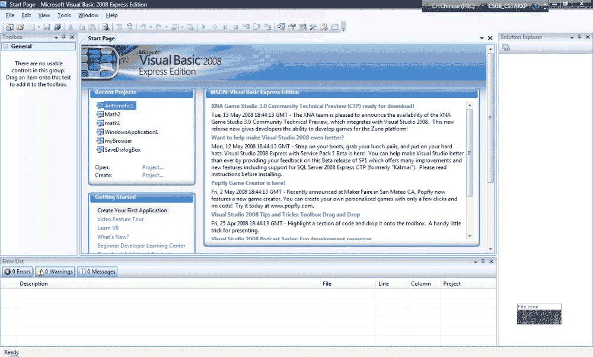Click the Break All pause icon
This screenshot has height=357, width=593.
click(x=225, y=27)
